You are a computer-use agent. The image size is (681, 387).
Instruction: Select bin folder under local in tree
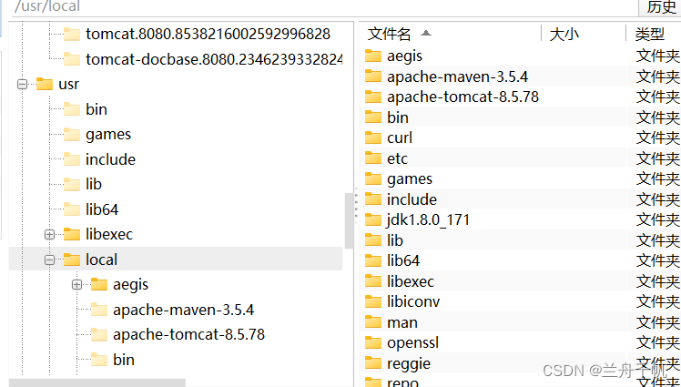pos(123,360)
